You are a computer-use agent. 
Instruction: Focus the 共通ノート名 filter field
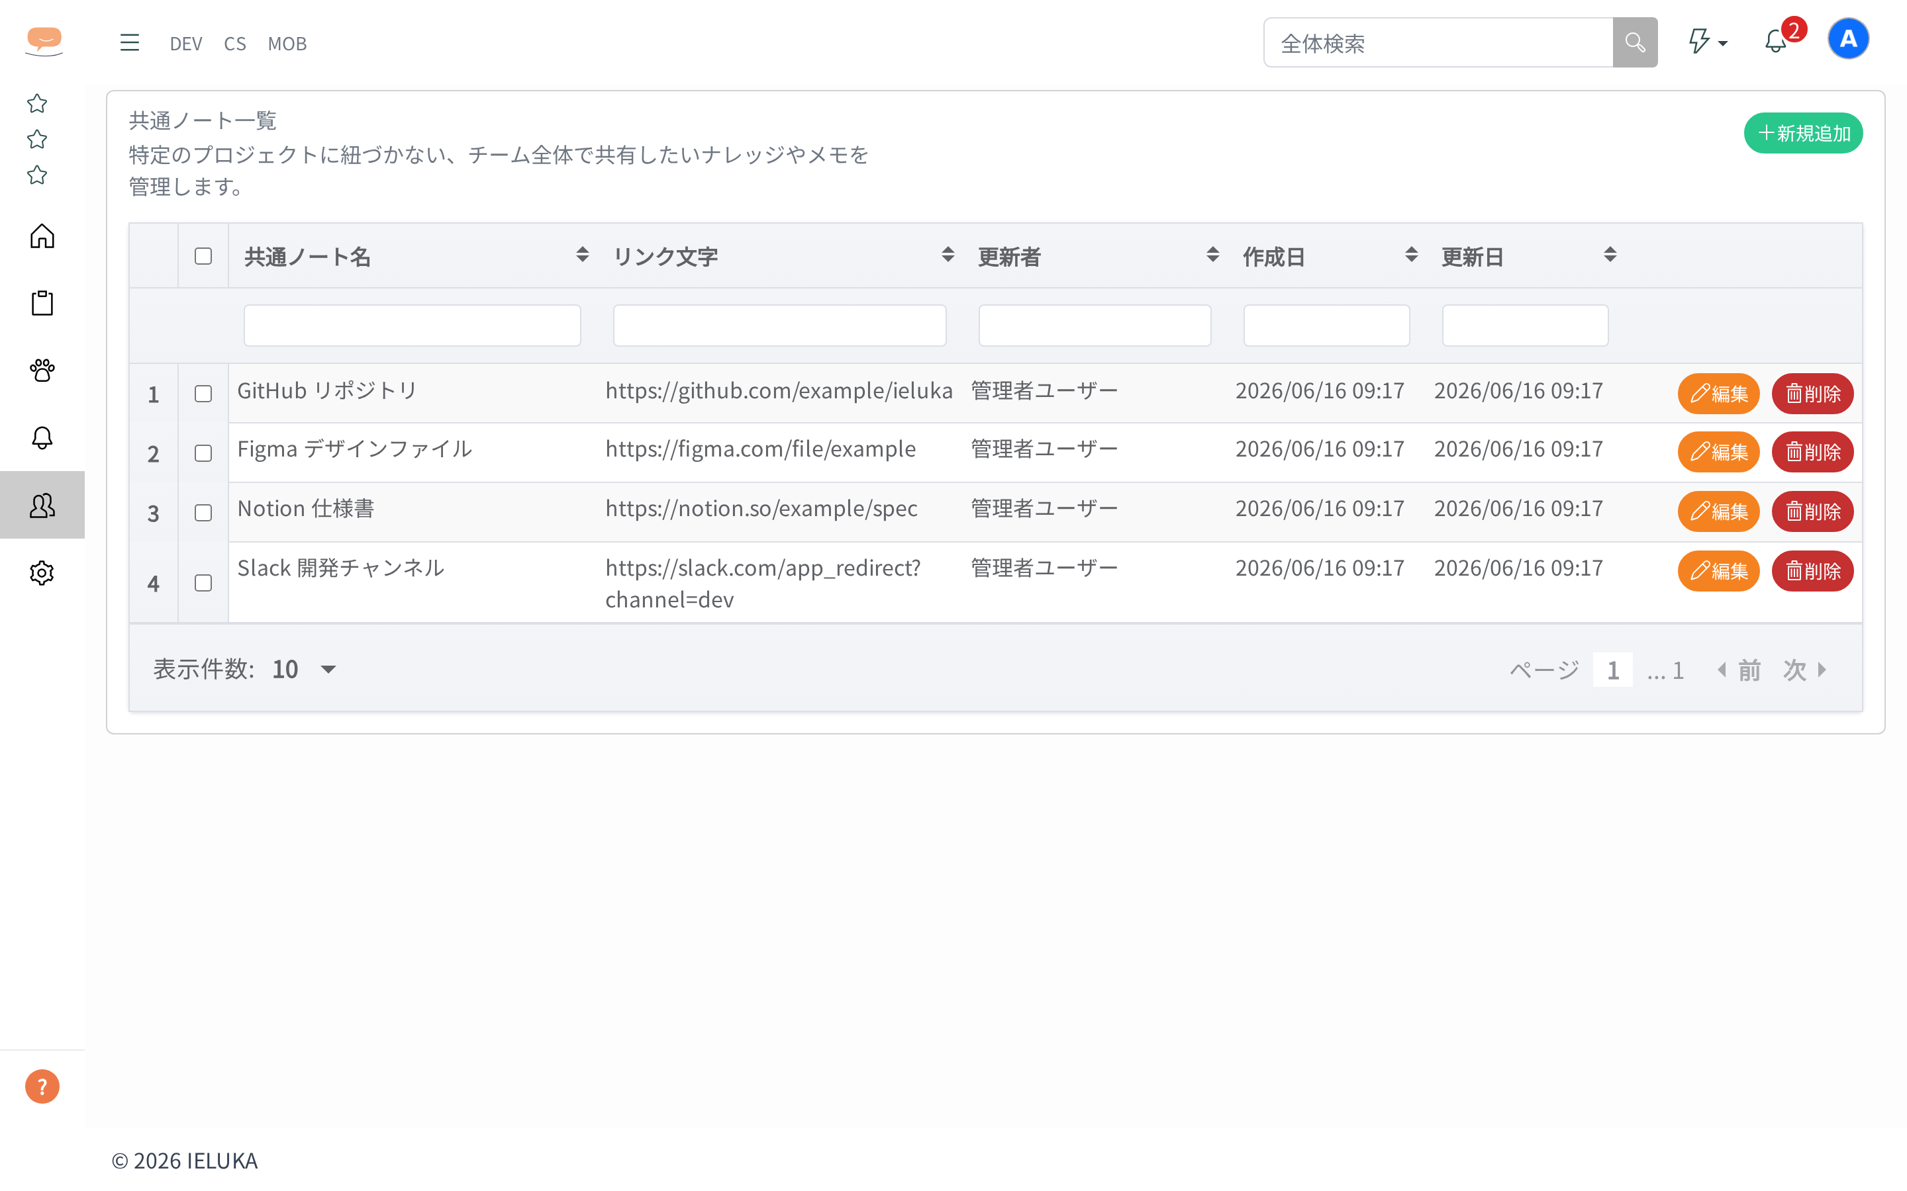pyautogui.click(x=412, y=326)
